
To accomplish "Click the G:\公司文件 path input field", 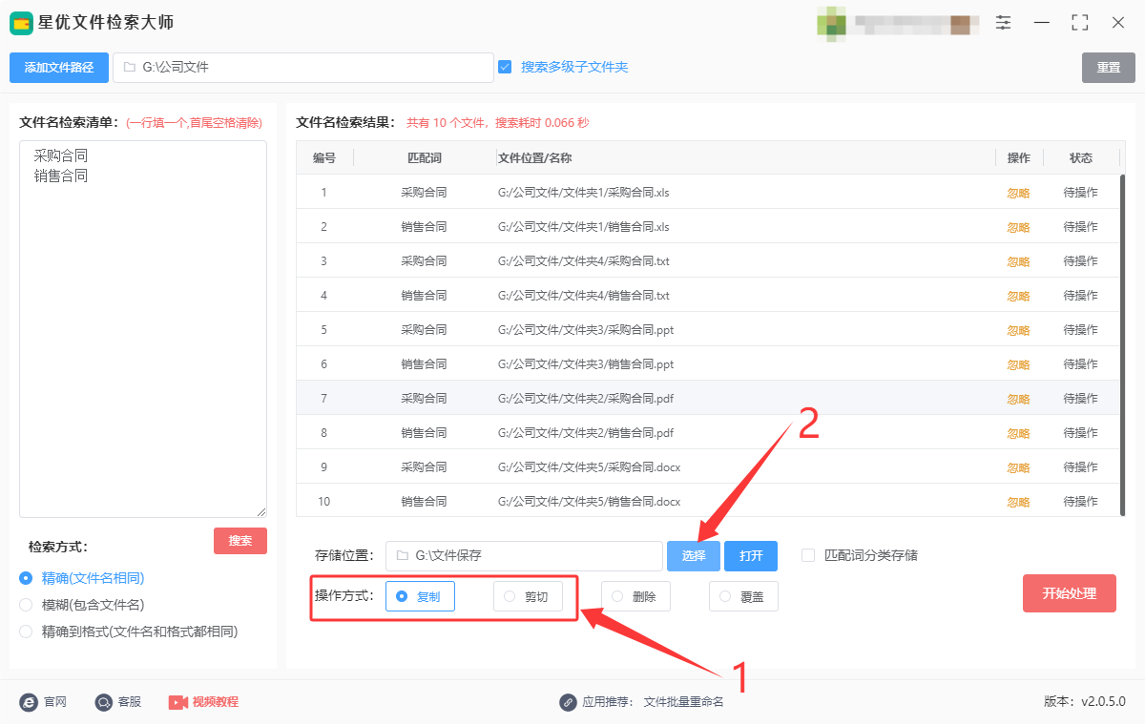I will [x=303, y=68].
